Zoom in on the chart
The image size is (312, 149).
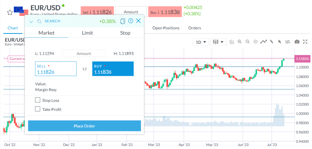[x=239, y=42]
